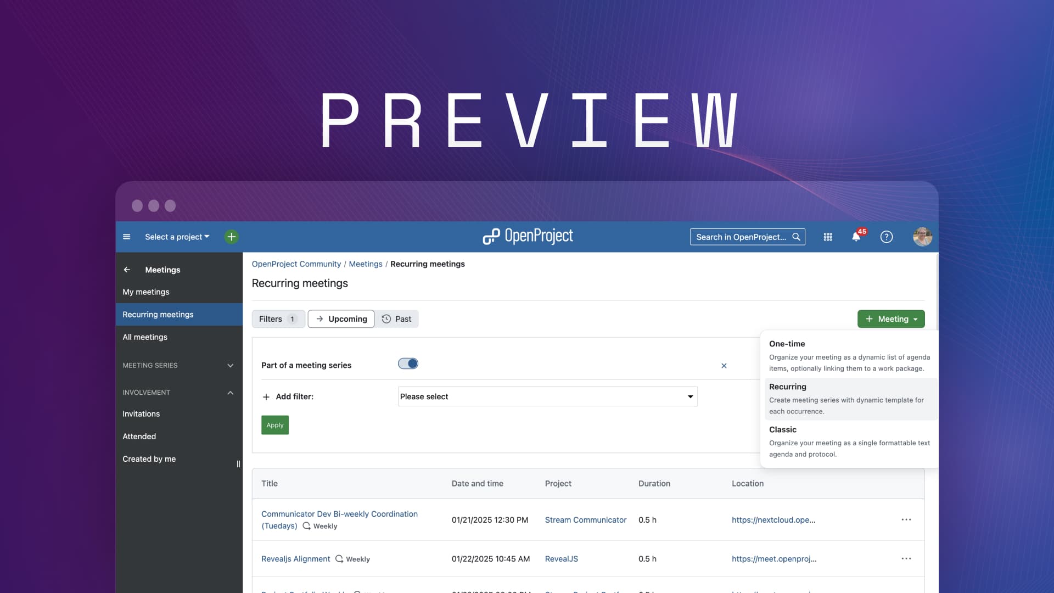This screenshot has height=593, width=1054.
Task: Open the help question mark menu
Action: click(x=886, y=237)
